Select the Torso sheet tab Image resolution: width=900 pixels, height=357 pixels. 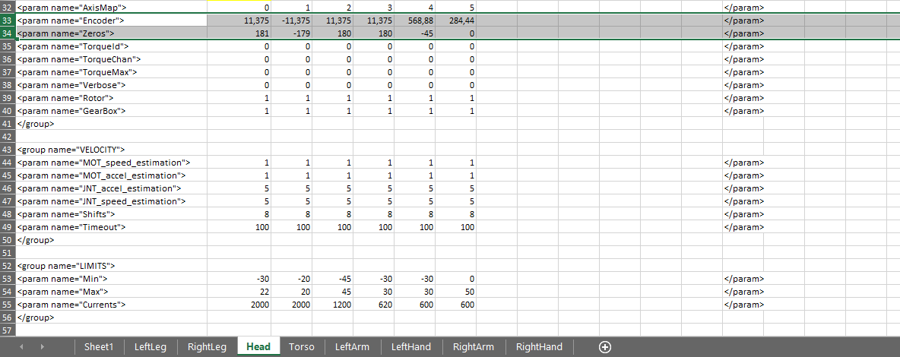coord(302,347)
